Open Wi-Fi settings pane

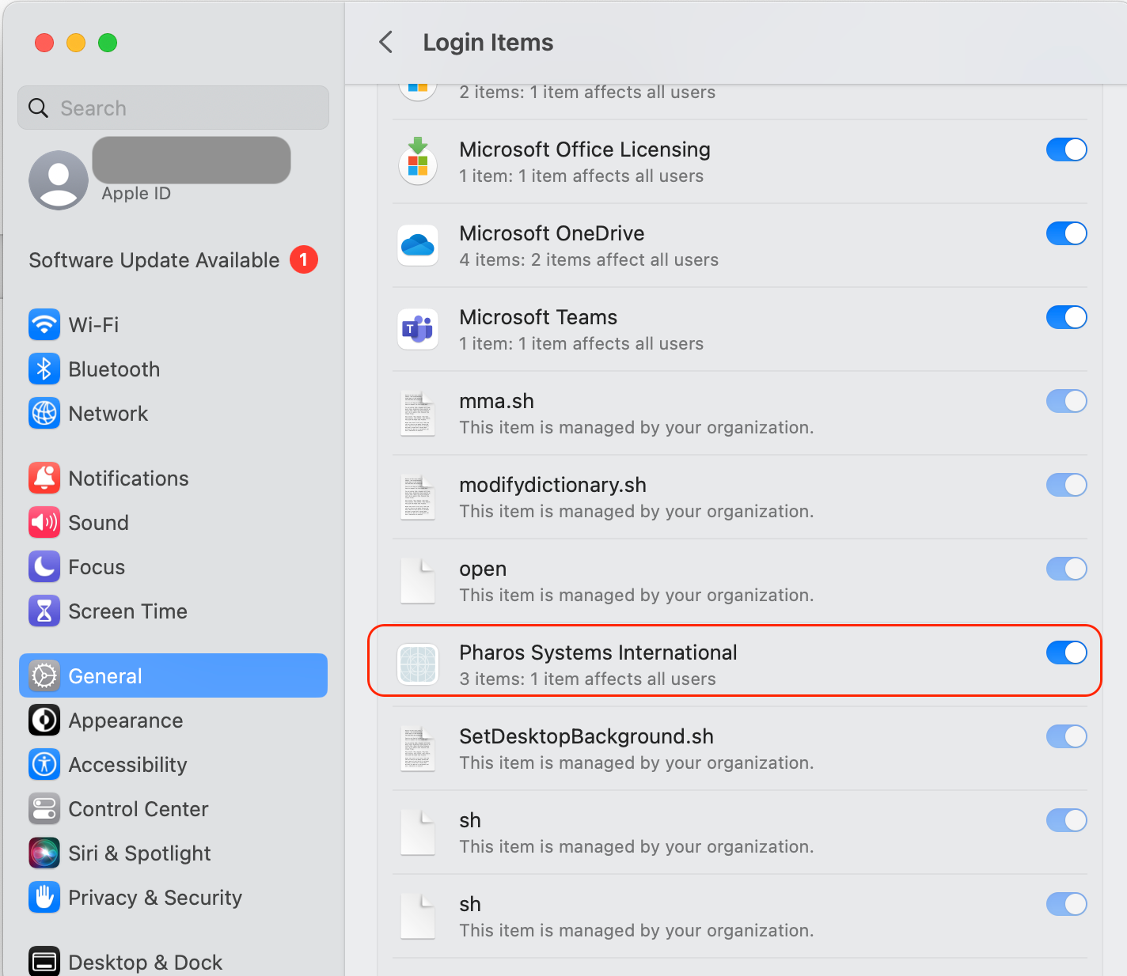tap(173, 324)
